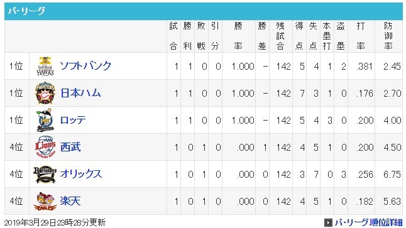Click the Seibu Lions team logo
Screen dimensions: 406x228
coord(45,147)
